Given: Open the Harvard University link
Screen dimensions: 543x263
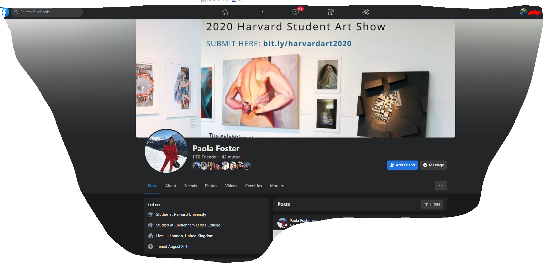Looking at the screenshot, I should coord(190,214).
